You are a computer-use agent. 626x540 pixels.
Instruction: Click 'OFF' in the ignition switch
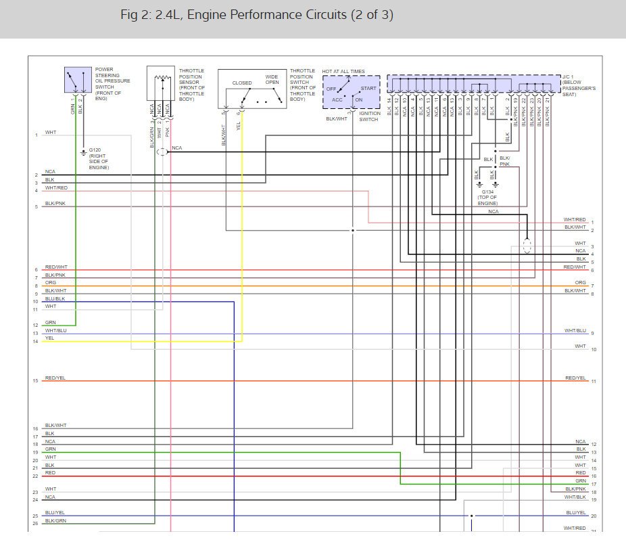pos(331,89)
